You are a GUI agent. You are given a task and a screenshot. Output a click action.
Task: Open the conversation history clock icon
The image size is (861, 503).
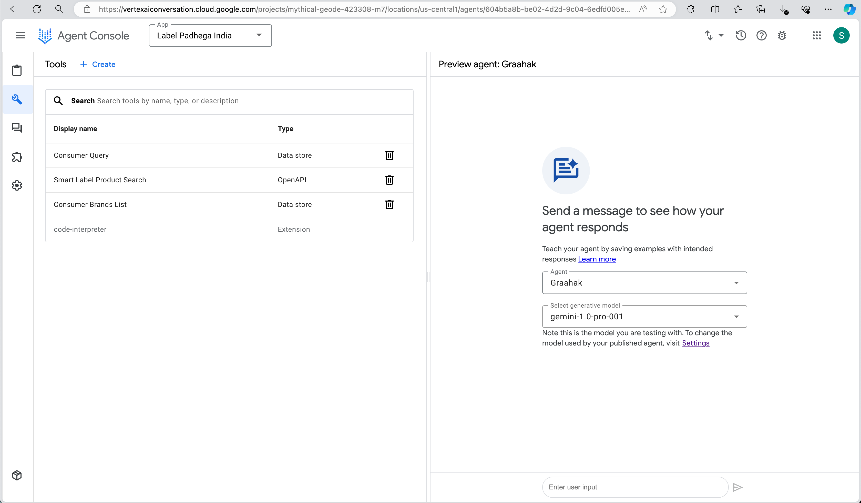click(740, 36)
